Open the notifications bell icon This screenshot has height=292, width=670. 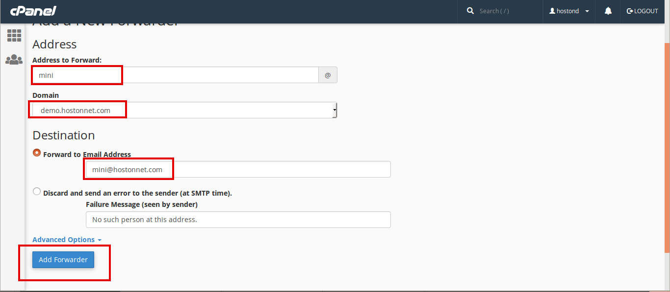click(608, 11)
